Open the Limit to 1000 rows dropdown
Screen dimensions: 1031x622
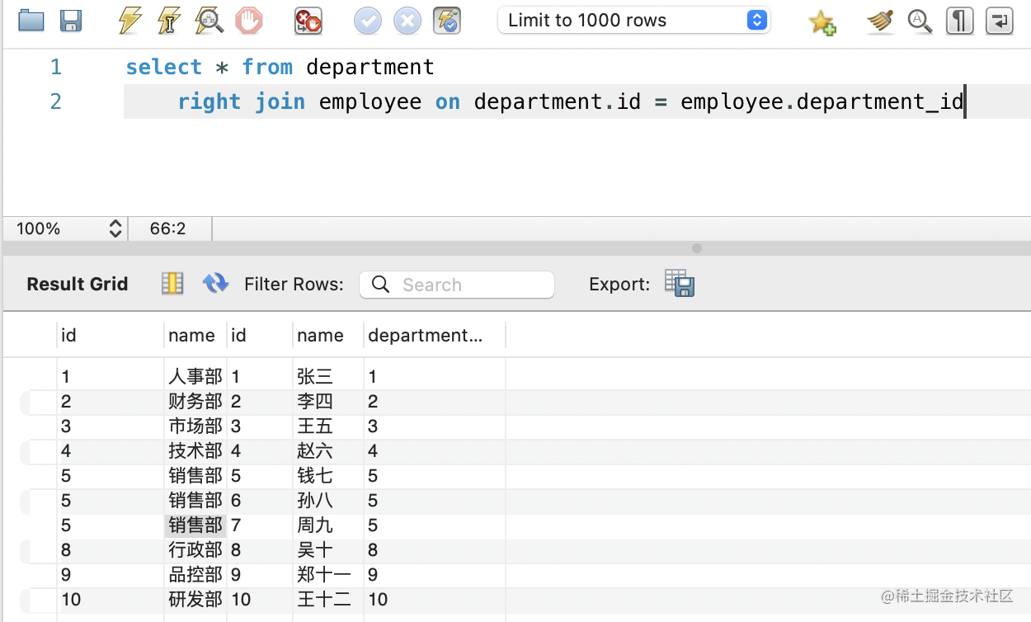[x=633, y=21]
